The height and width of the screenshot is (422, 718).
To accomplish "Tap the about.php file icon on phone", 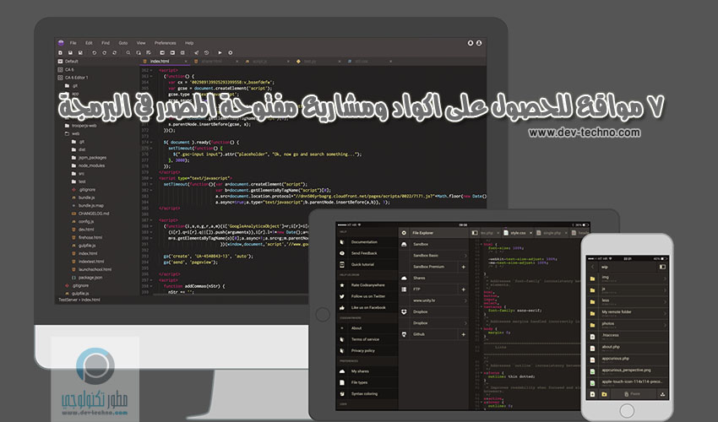I will pyautogui.click(x=592, y=348).
